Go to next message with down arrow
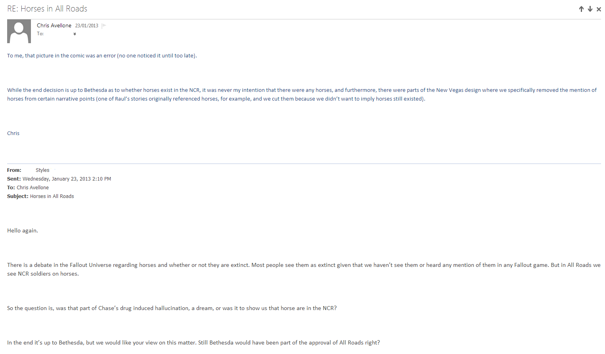 tap(590, 9)
